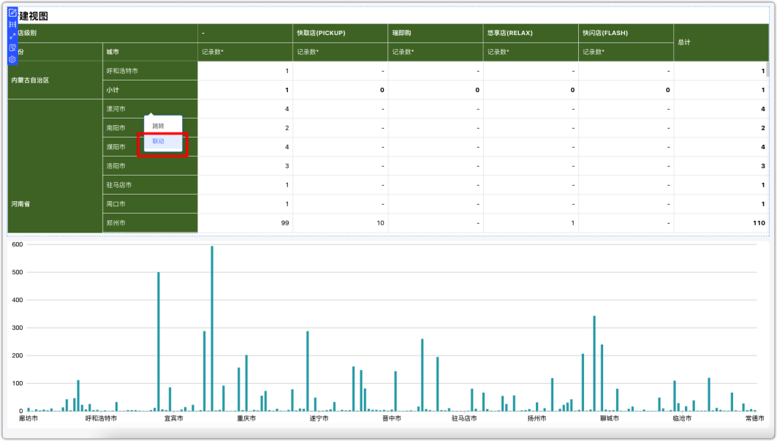Open the gear settings icon of the view
The height and width of the screenshot is (441, 777).
click(12, 59)
